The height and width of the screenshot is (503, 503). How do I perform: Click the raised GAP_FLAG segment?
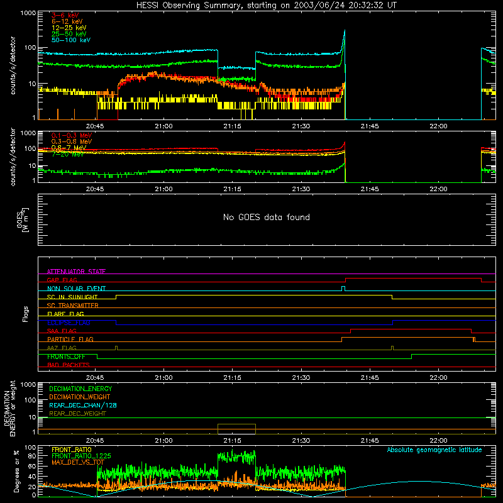(413, 279)
